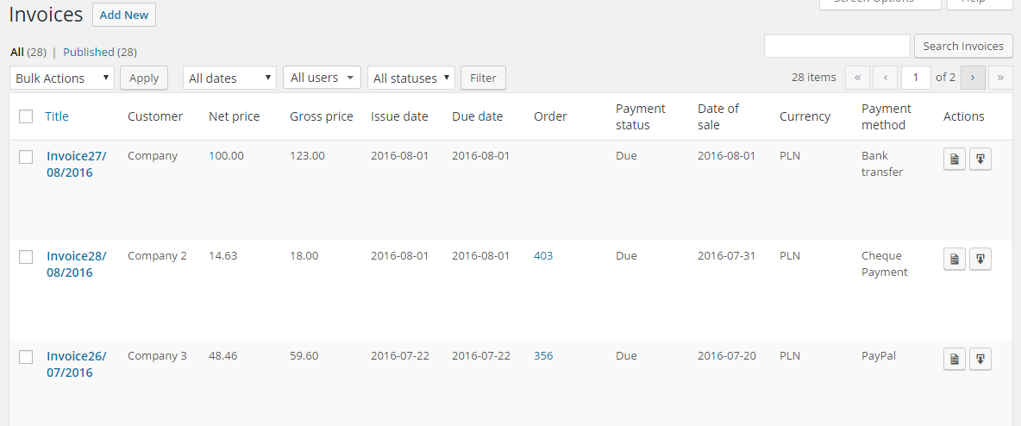Open the All statuses dropdown
This screenshot has height=426, width=1021.
[x=411, y=78]
